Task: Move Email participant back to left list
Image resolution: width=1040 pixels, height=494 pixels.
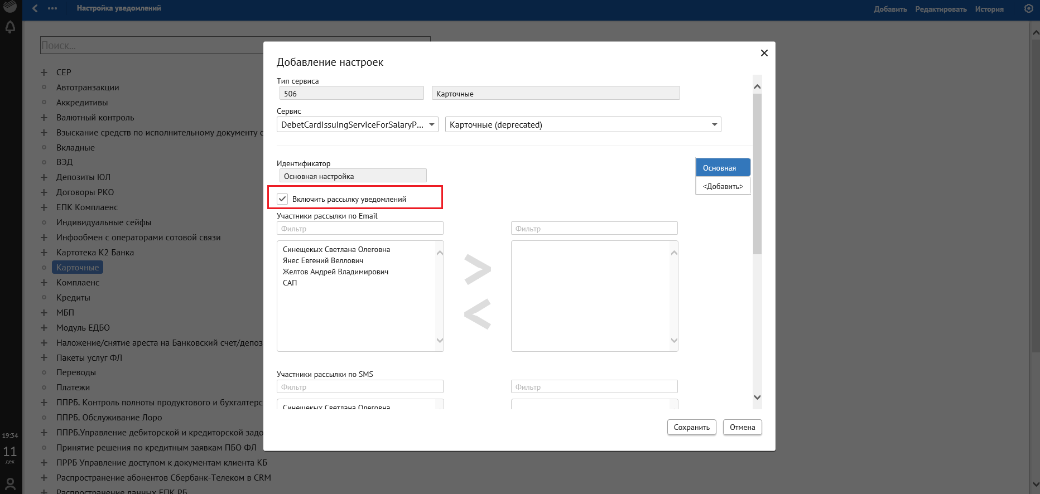Action: point(478,313)
